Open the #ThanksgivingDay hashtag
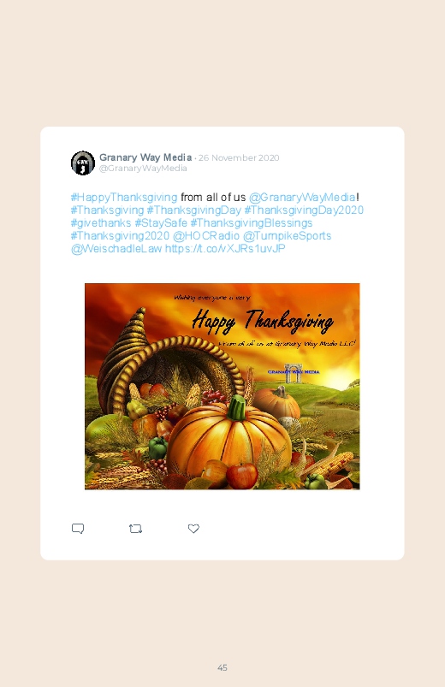Viewport: 445px width, 687px height. [193, 210]
